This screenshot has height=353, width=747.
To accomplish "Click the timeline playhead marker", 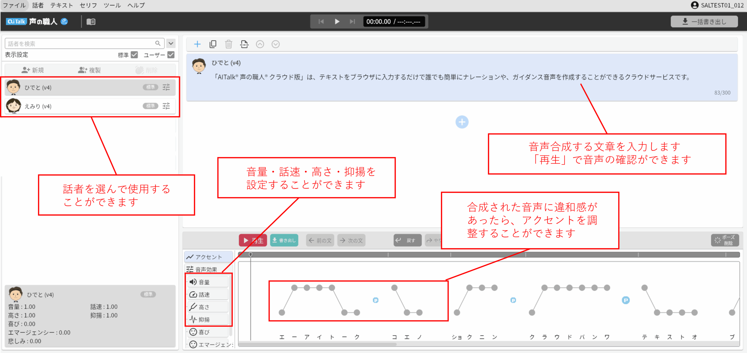I will pos(251,255).
